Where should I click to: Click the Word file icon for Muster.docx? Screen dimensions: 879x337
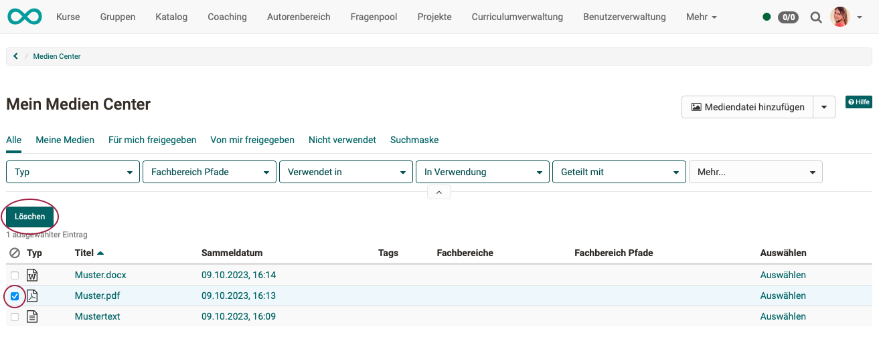coord(32,275)
